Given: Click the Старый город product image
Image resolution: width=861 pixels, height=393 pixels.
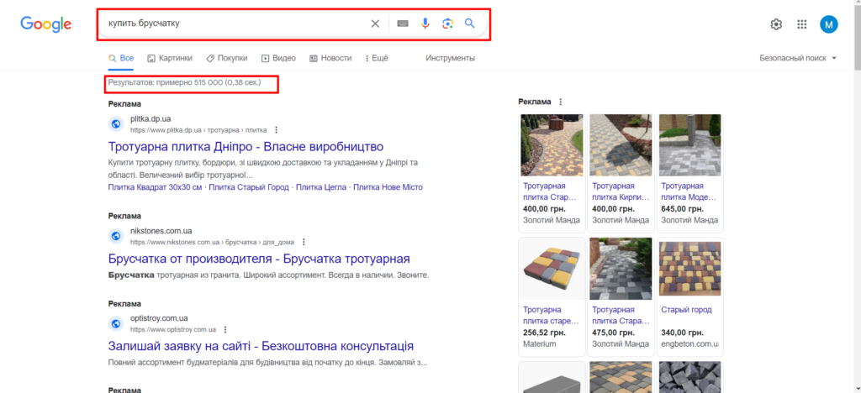Looking at the screenshot, I should (x=689, y=269).
